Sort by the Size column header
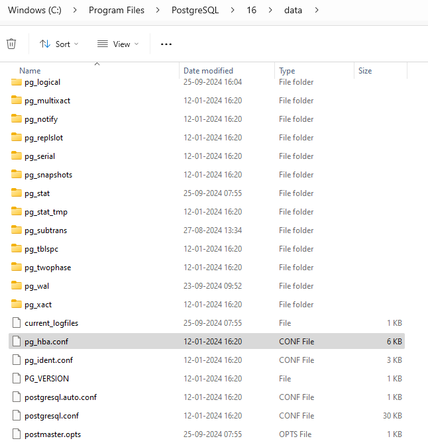This screenshot has width=428, height=447. coord(365,71)
